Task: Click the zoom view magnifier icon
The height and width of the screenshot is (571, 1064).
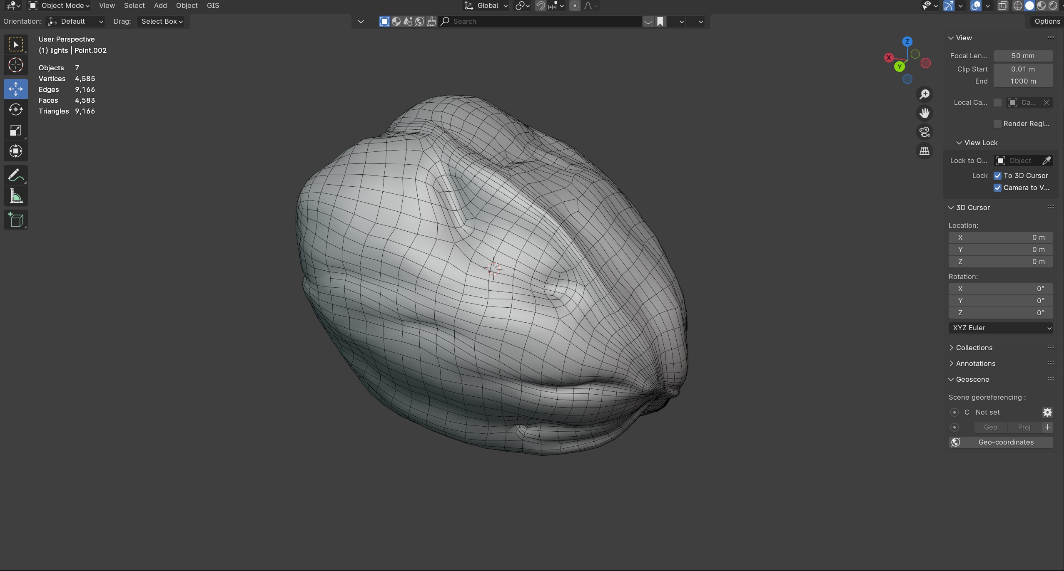Action: 924,94
